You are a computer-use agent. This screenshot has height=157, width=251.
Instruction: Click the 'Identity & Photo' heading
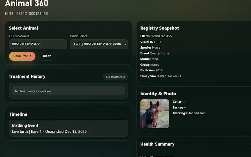(158, 94)
